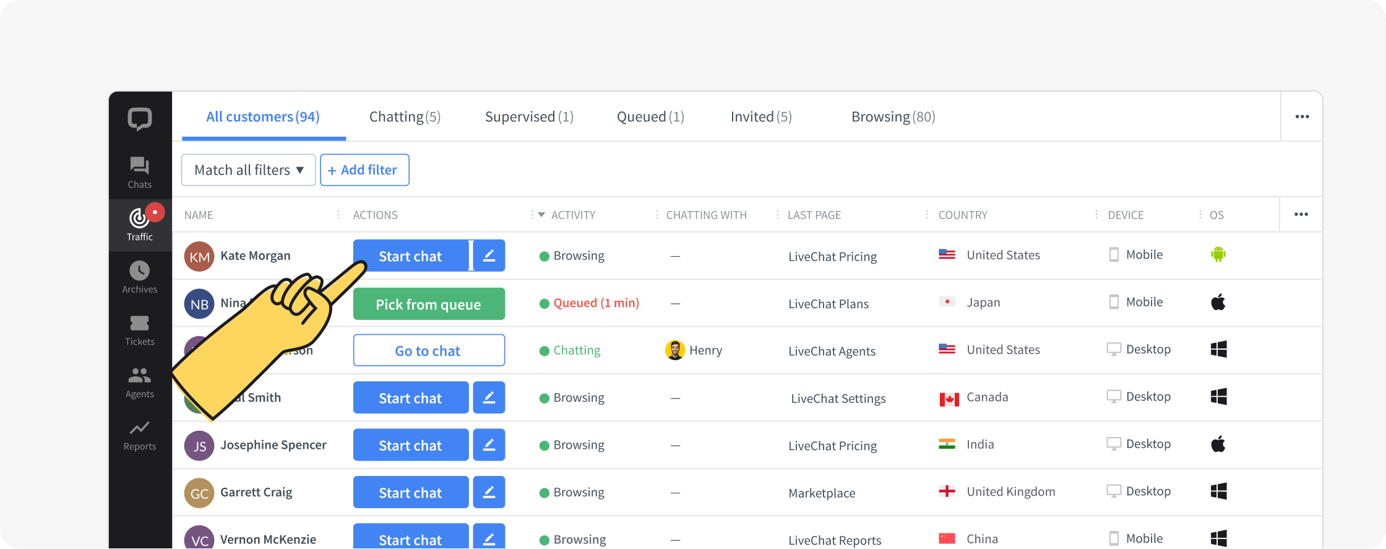Go to Tickets in the sidebar
1386x549 pixels.
(x=139, y=330)
